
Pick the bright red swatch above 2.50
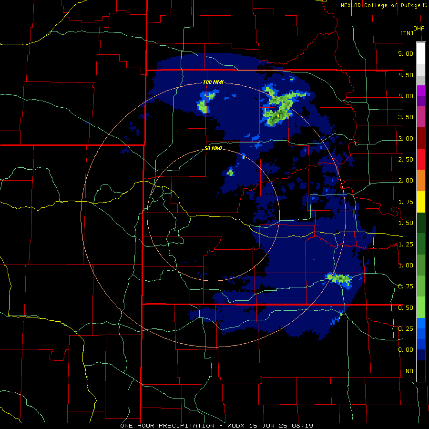pyautogui.click(x=421, y=159)
